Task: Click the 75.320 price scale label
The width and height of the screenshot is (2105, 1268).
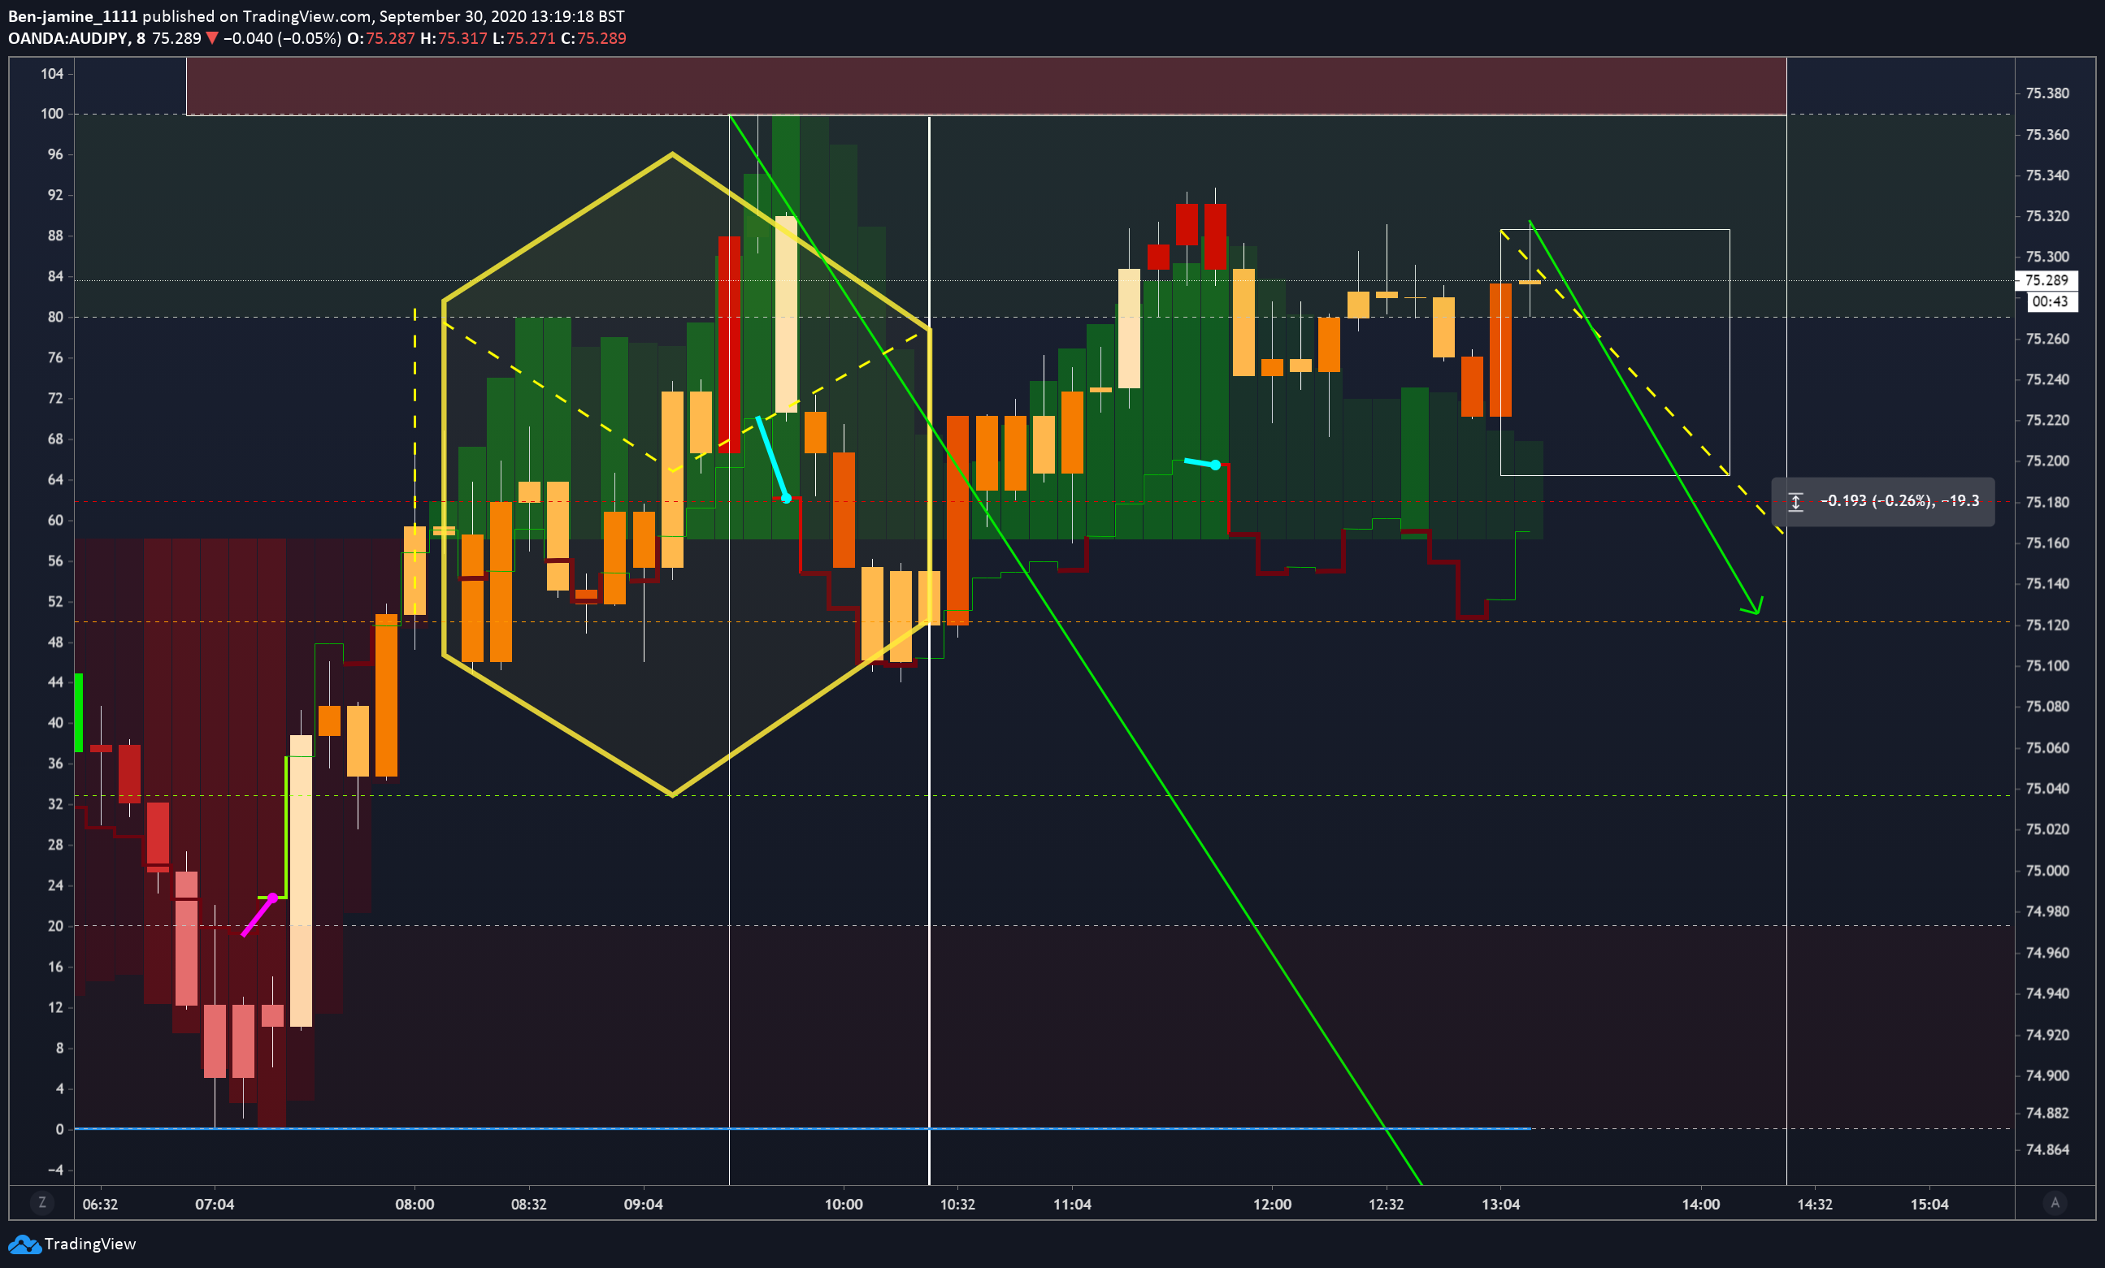Action: coord(2047,216)
